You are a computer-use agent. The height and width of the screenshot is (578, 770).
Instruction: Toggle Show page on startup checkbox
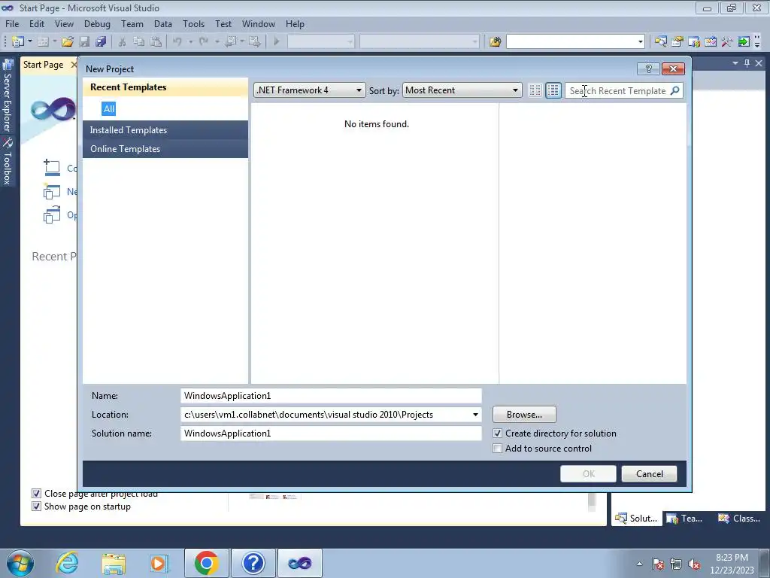click(36, 507)
